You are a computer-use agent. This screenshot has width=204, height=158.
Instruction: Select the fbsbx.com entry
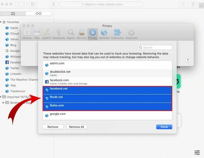[107, 107]
